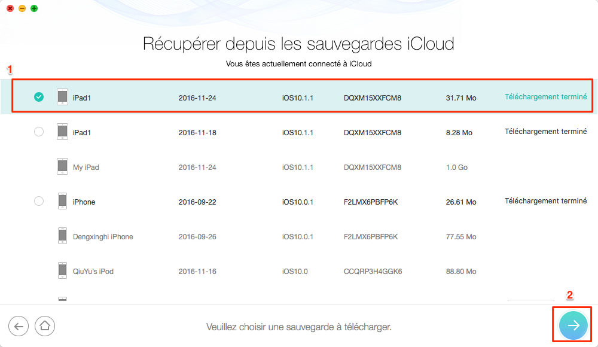The width and height of the screenshot is (598, 347).
Task: Click the '31.71 Mo' size value
Action: [x=461, y=98]
